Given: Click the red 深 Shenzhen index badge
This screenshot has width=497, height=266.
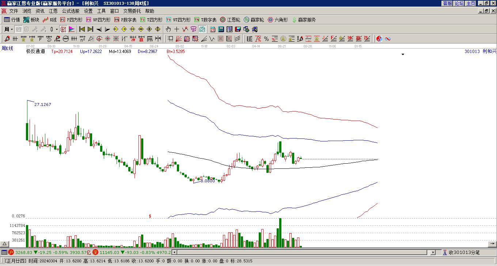Looking at the screenshot, I should pyautogui.click(x=95, y=252).
